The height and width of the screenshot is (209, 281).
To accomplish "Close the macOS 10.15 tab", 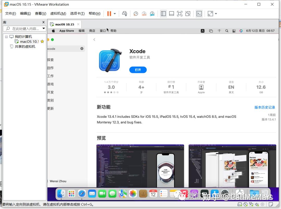I will (x=78, y=24).
